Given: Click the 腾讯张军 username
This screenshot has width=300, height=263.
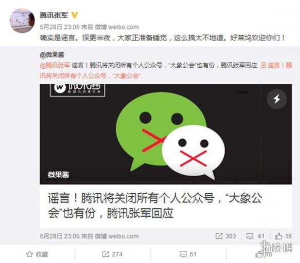Looking at the screenshot, I should pos(54,15).
